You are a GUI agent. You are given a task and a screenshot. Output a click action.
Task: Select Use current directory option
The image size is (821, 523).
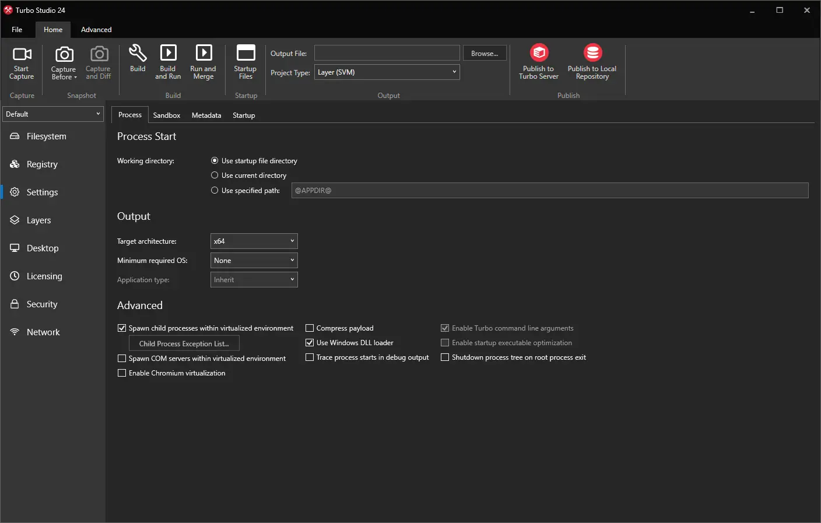pyautogui.click(x=215, y=175)
